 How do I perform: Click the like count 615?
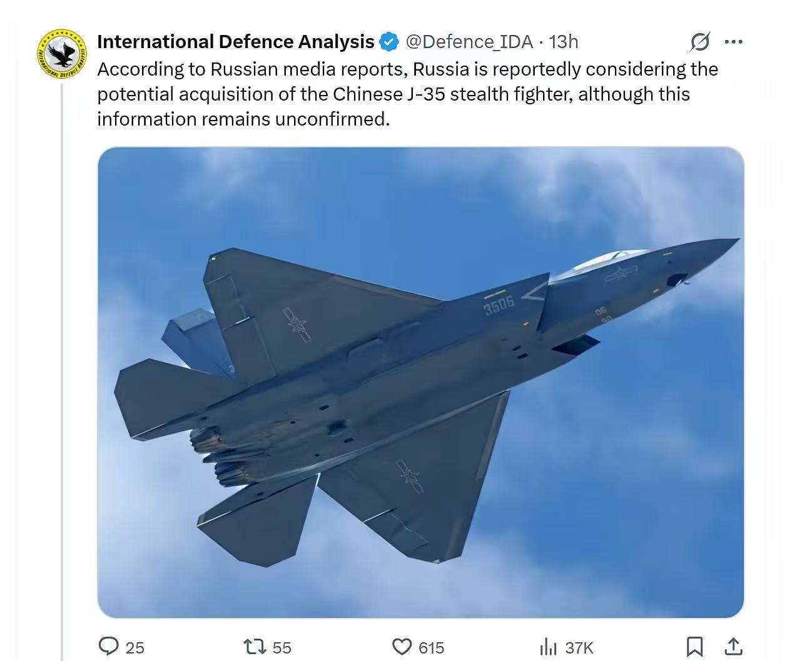[x=432, y=648]
